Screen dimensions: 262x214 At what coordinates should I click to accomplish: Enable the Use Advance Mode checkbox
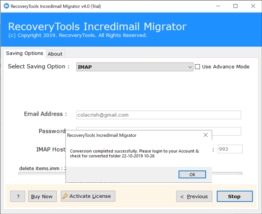[197, 67]
